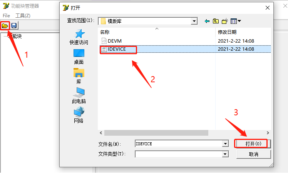Image resolution: width=288 pixels, height=173 pixels.
Task: Expand the 文件类型 file type dropdown
Action: [225, 154]
